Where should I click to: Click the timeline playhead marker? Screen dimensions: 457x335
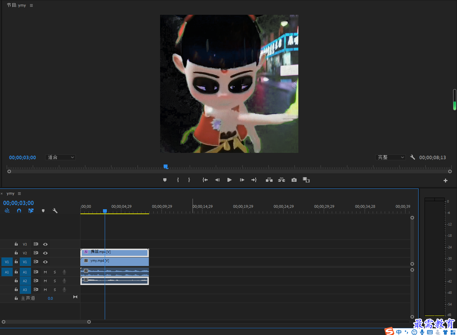pyautogui.click(x=105, y=211)
